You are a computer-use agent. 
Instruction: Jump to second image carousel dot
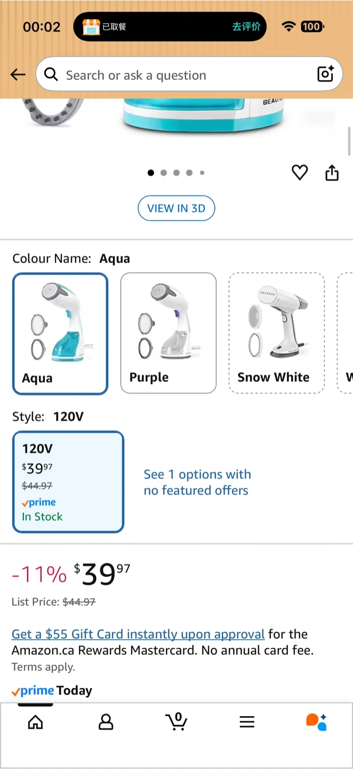tap(164, 172)
